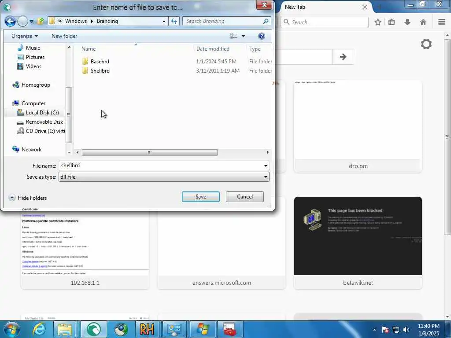Open the Windows Start menu
451x338 pixels.
click(x=11, y=330)
